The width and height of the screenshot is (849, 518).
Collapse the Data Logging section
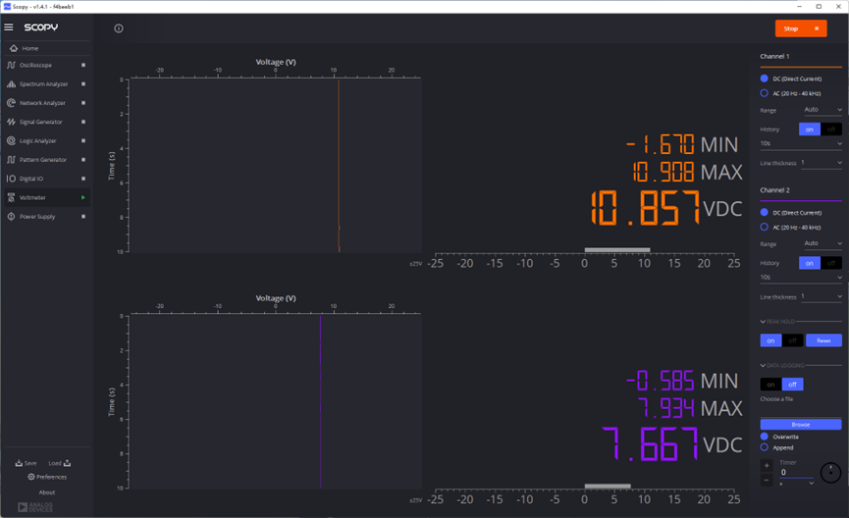click(763, 365)
